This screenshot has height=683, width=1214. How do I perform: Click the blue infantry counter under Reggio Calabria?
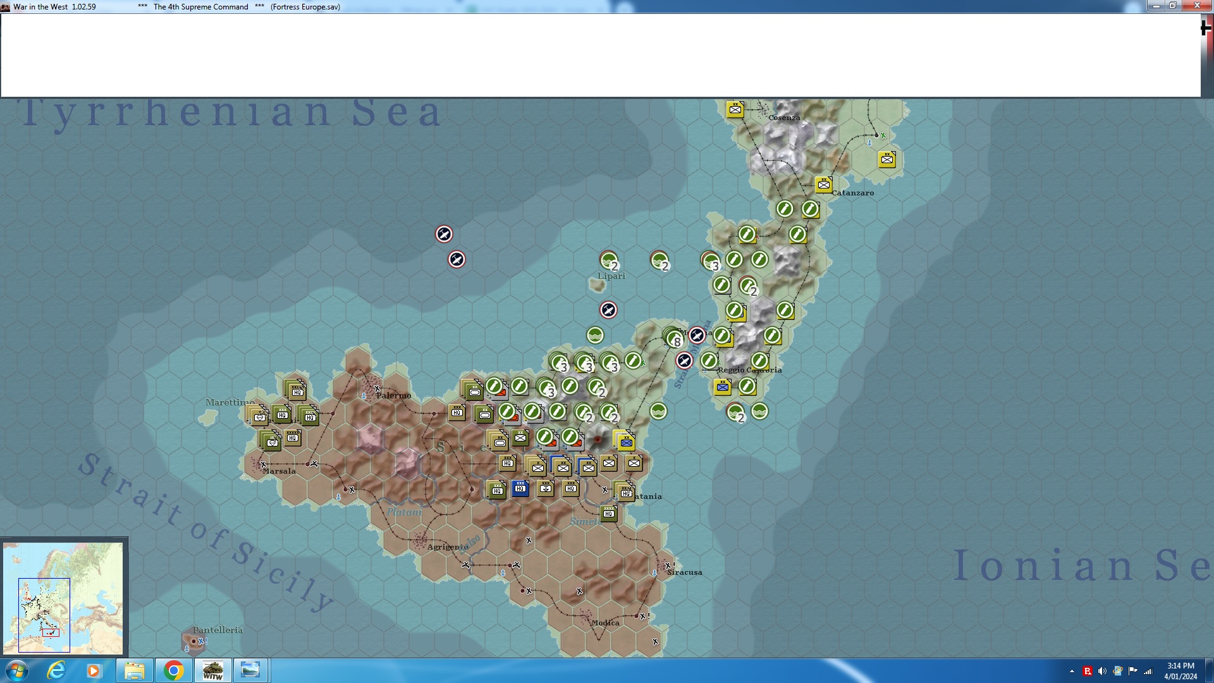point(722,387)
